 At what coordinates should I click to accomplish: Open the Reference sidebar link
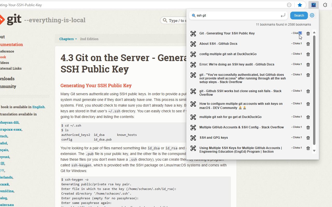[7, 51]
